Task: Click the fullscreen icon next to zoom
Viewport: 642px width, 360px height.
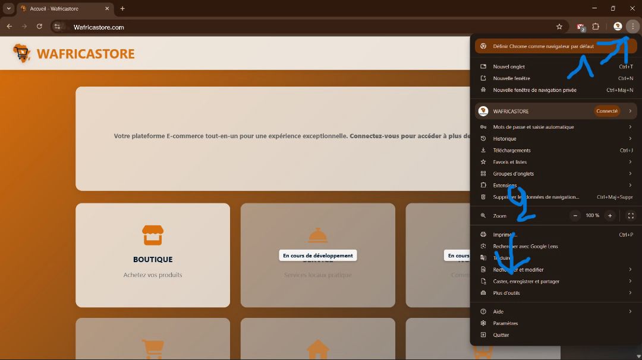Action: 631,216
